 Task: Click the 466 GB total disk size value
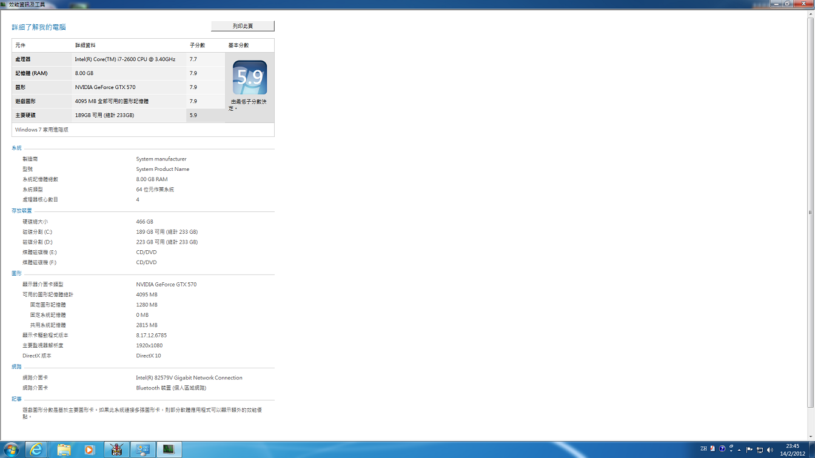click(x=144, y=222)
